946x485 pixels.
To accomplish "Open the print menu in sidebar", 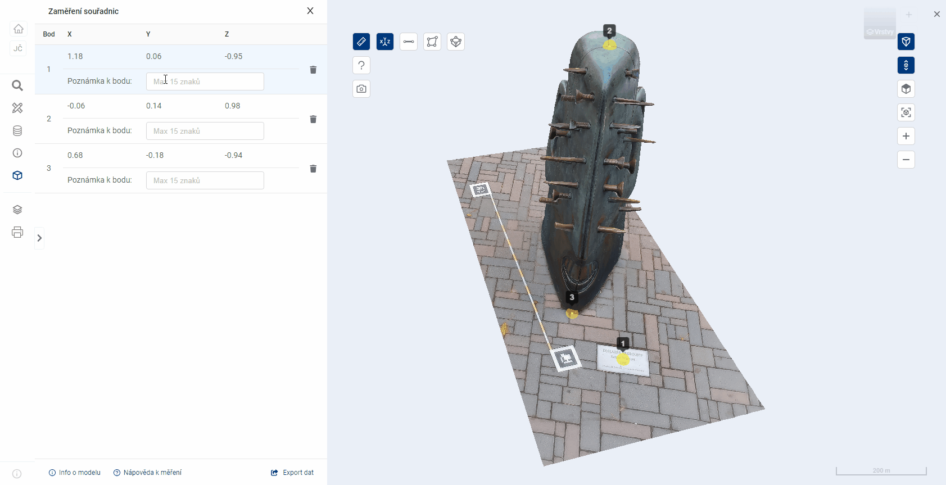I will (x=17, y=232).
